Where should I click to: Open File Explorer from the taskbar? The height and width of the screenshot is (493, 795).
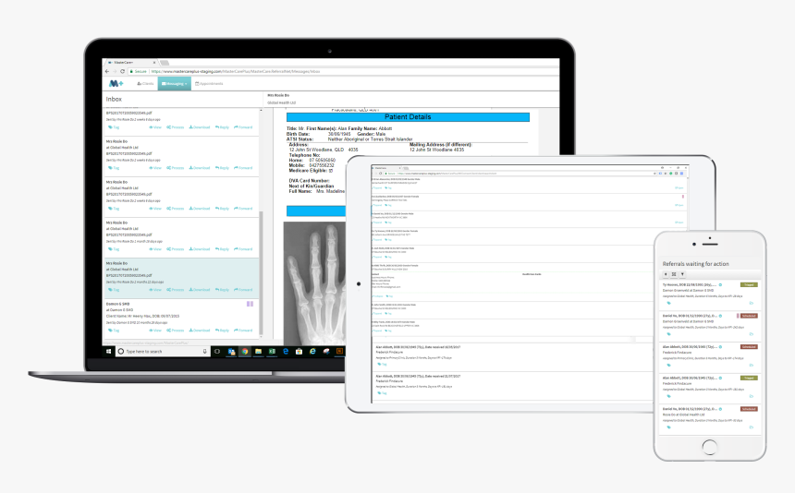(x=258, y=351)
